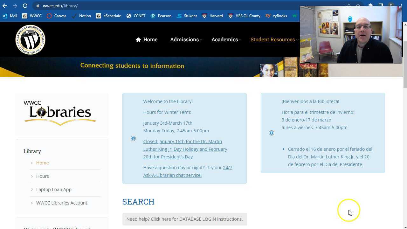Click 'Horia para el trimestre de invierno:' text

[318, 112]
